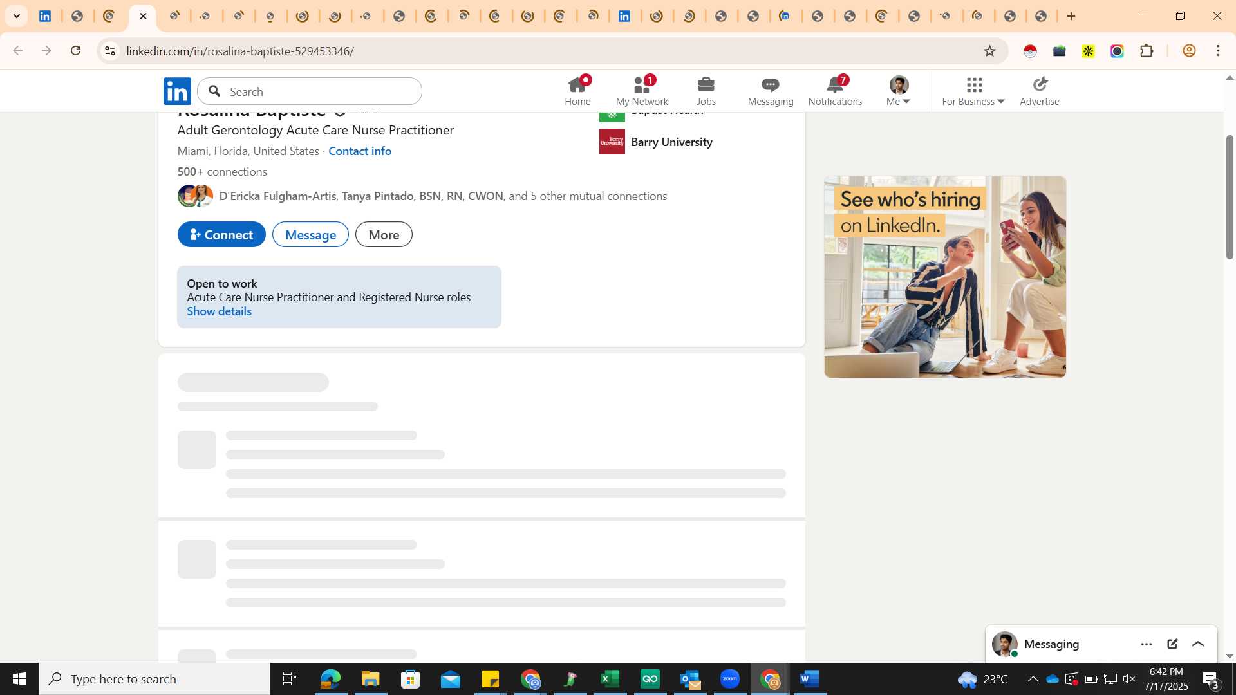Viewport: 1236px width, 695px height.
Task: Expand the Messaging panel chevron
Action: tap(1198, 644)
